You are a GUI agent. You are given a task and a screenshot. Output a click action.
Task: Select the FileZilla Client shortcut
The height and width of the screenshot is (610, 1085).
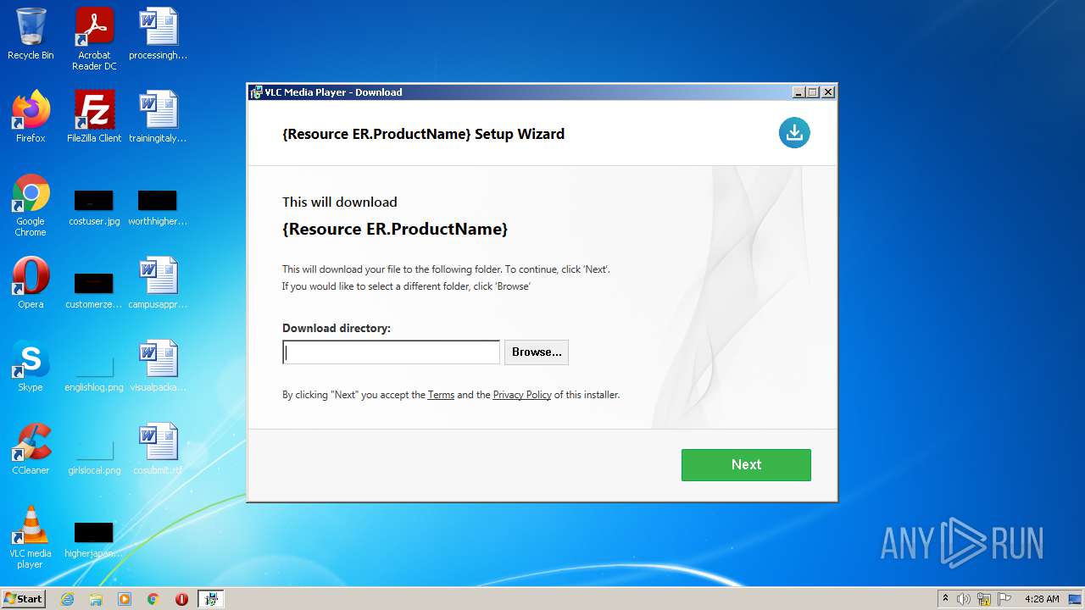pos(94,117)
